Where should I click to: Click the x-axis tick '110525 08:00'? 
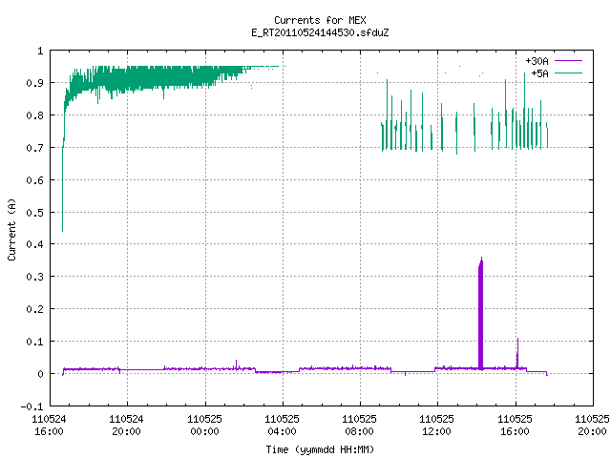[x=360, y=425]
